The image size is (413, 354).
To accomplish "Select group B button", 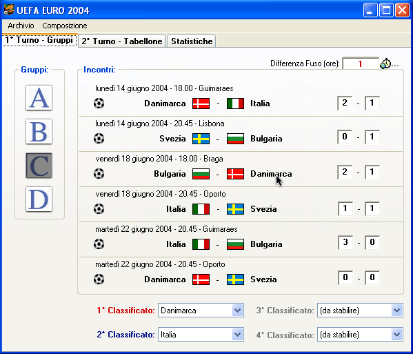I will (39, 131).
